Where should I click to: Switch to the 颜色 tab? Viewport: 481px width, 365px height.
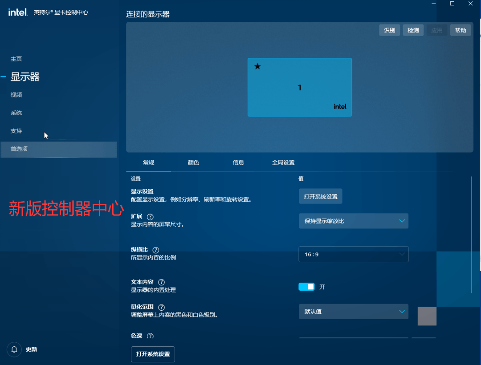(193, 162)
